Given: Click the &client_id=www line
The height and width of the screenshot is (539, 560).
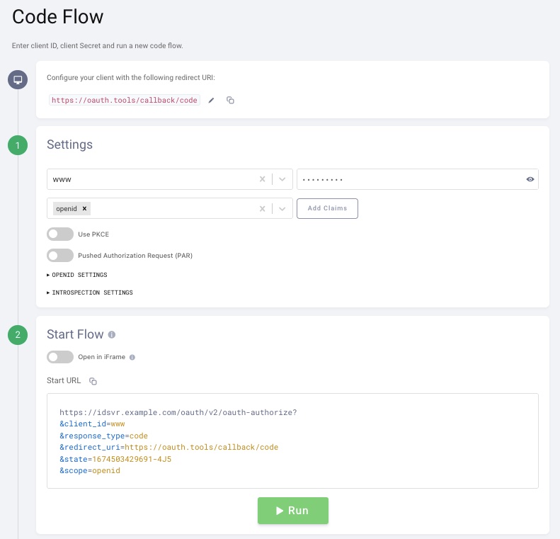Looking at the screenshot, I should [92, 424].
